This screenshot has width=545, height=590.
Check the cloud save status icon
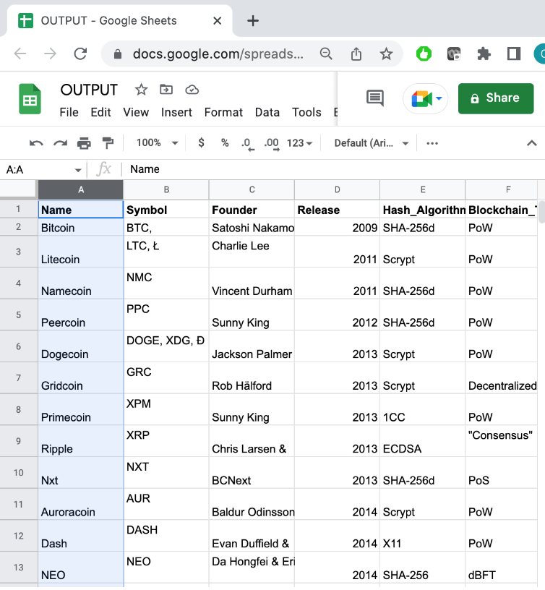[x=192, y=90]
